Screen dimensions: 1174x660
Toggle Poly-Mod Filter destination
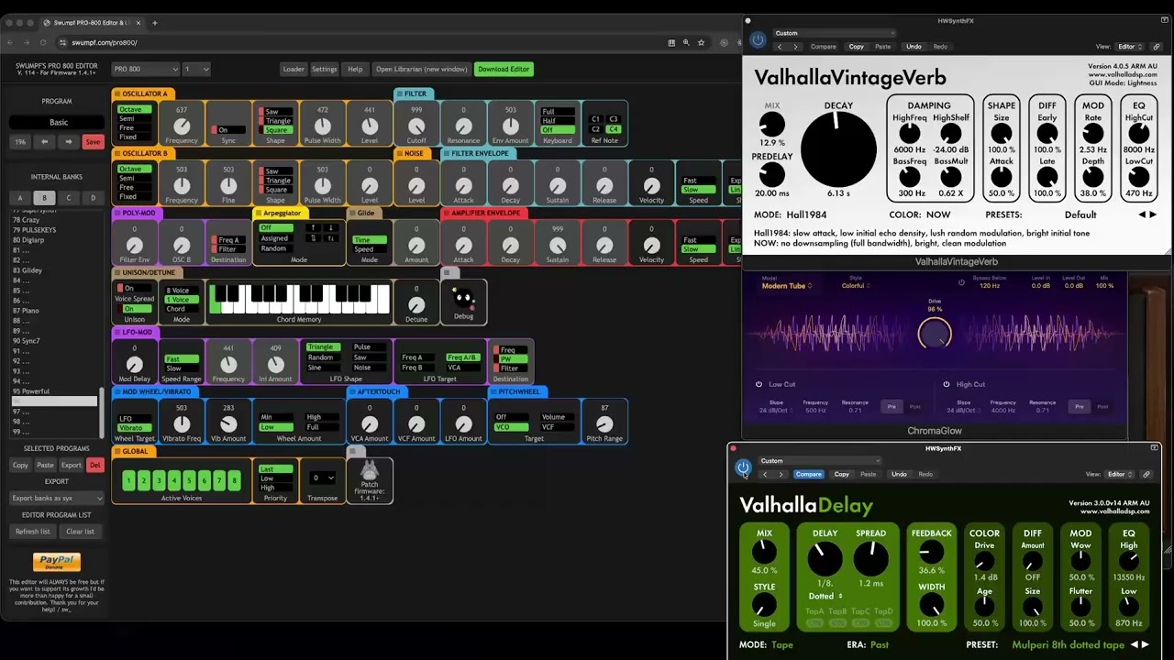pos(228,249)
